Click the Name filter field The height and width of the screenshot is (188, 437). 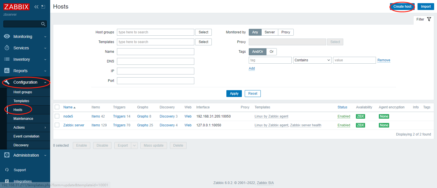click(156, 52)
